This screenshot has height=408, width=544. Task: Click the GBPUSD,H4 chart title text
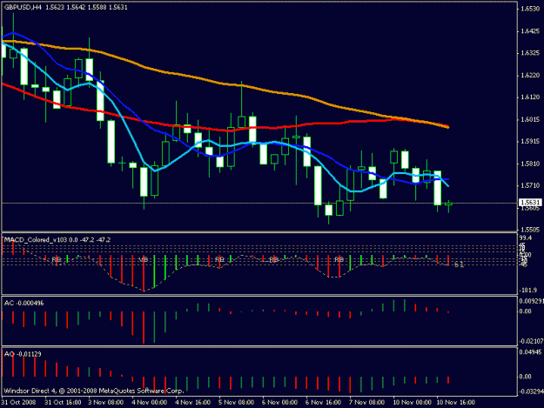(x=66, y=7)
